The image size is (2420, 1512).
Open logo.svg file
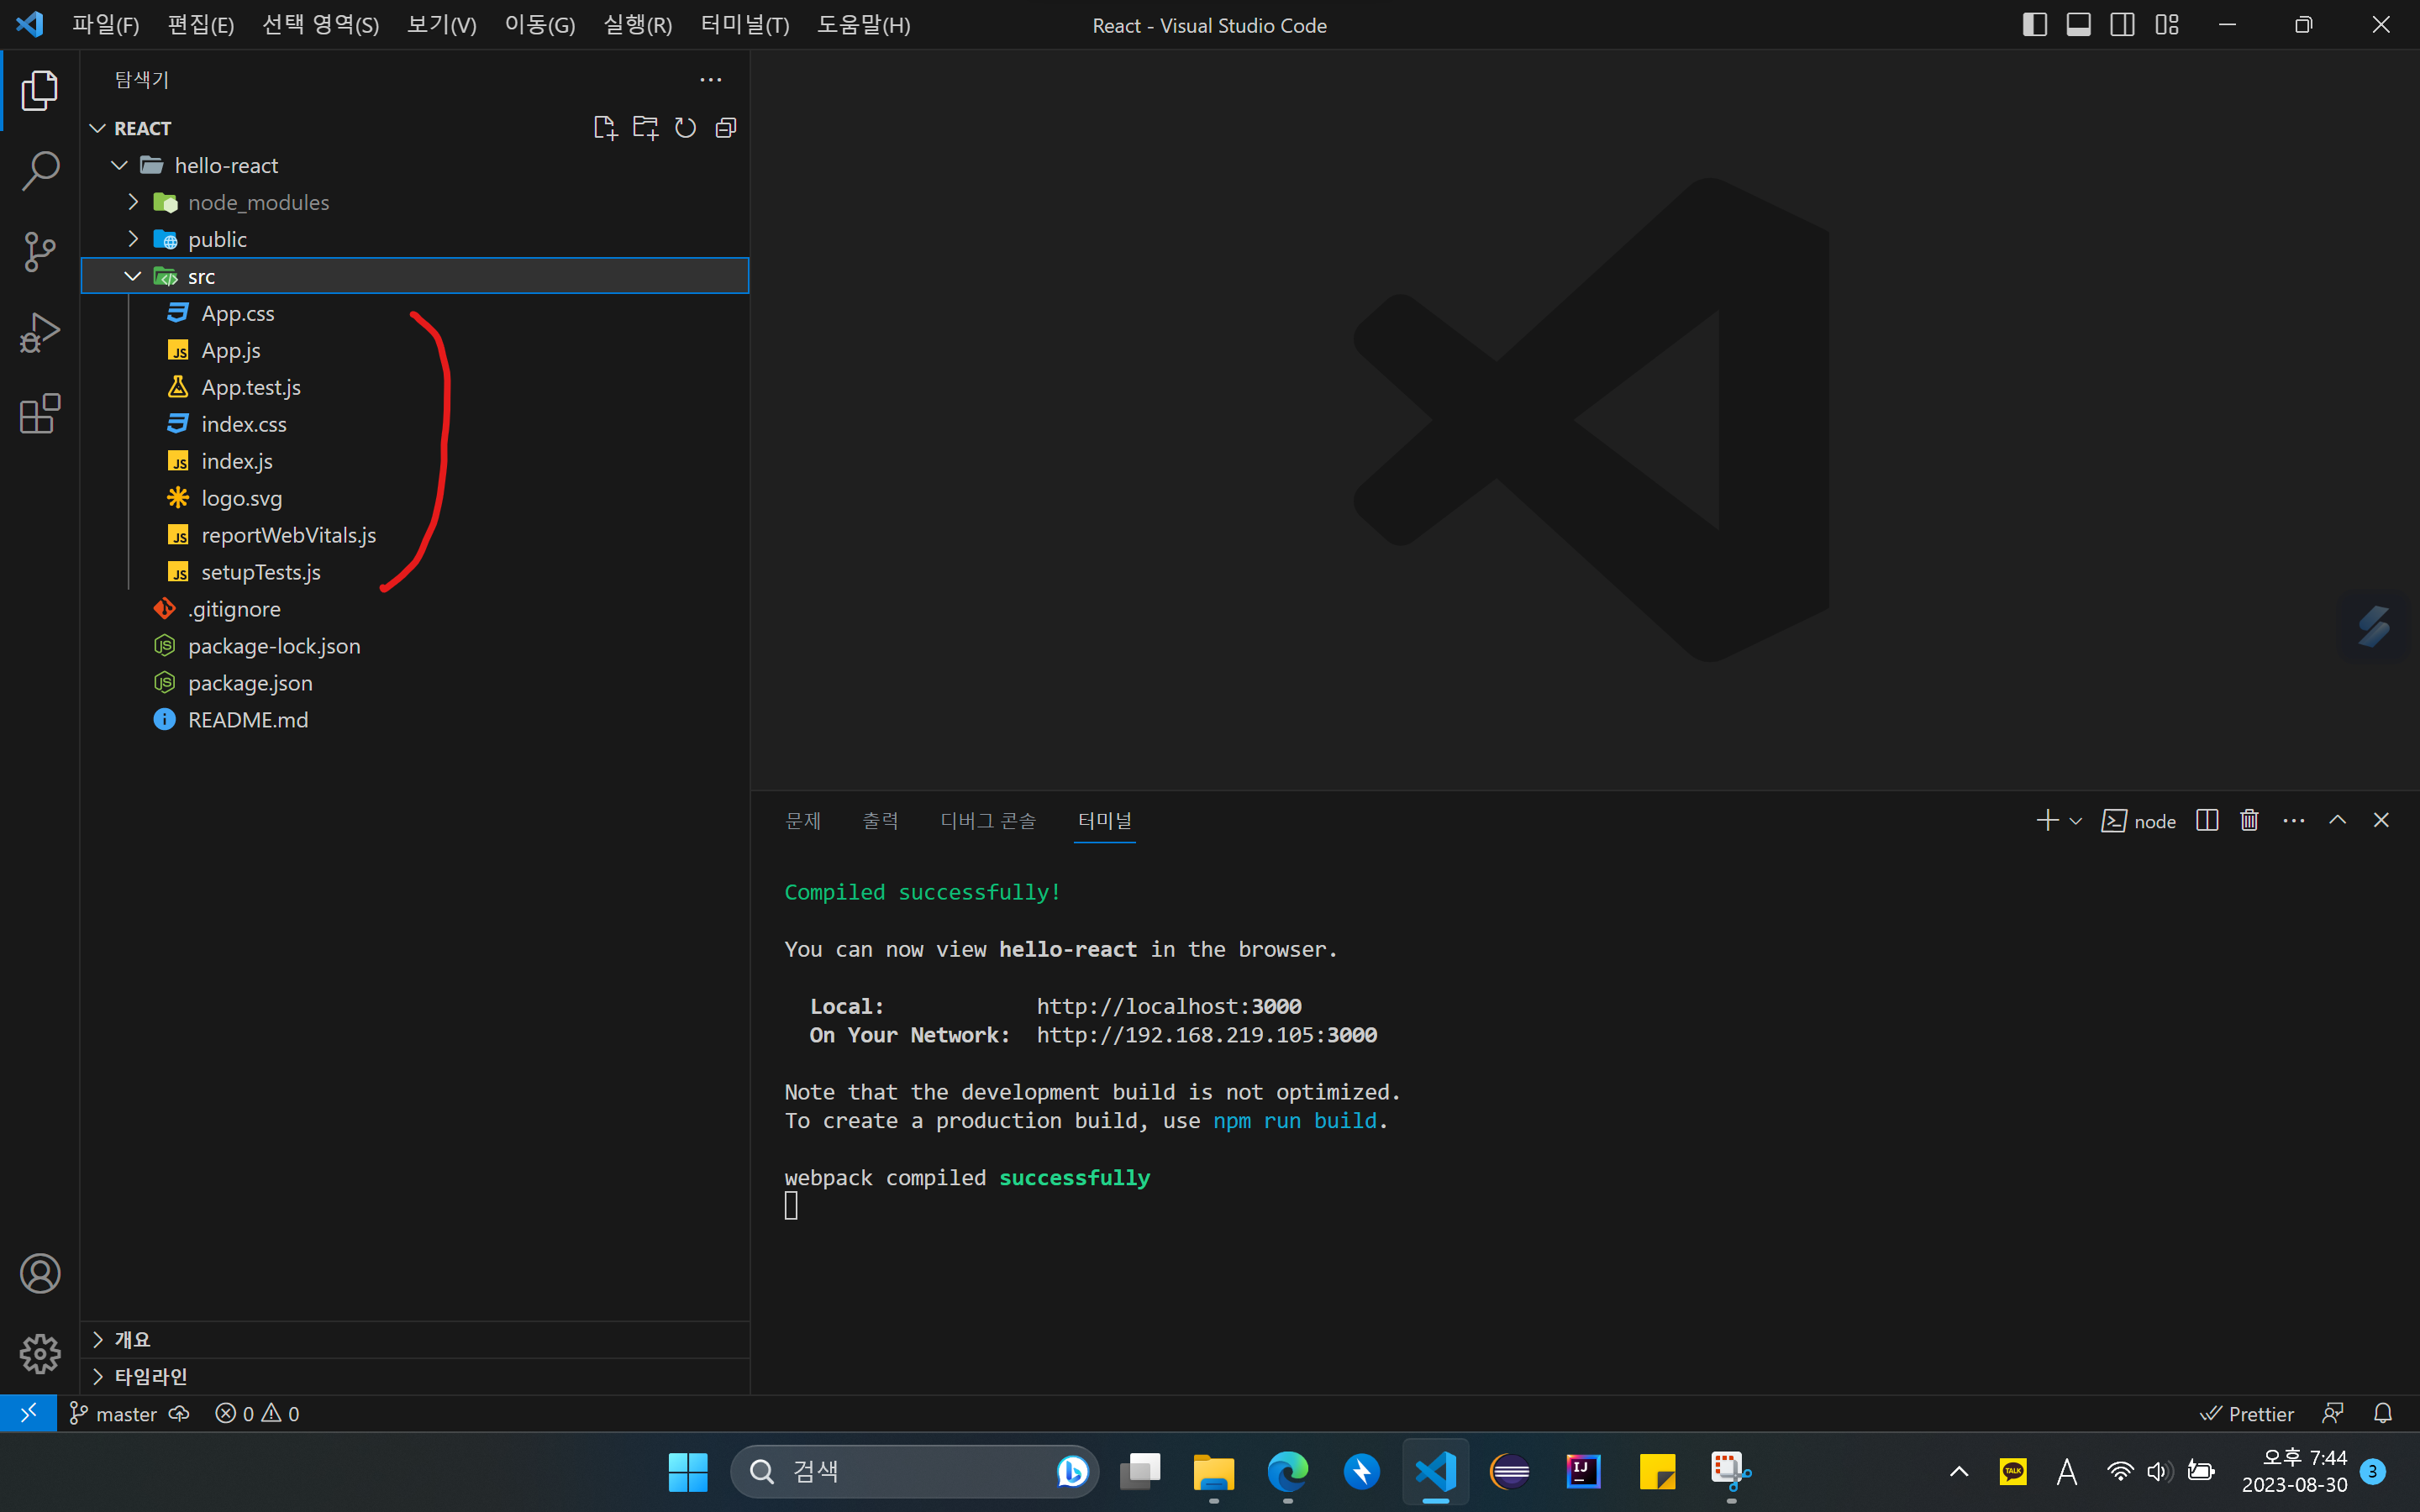coord(415,498)
